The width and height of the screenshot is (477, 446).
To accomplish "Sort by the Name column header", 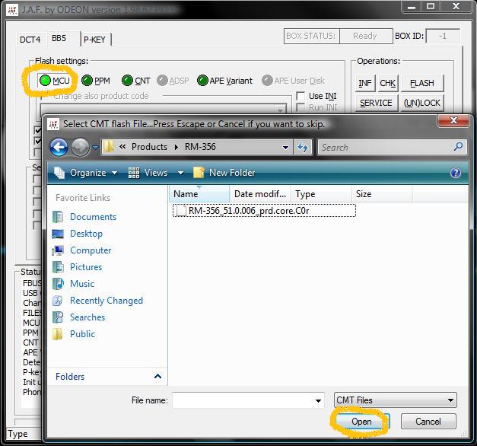I will tap(199, 194).
